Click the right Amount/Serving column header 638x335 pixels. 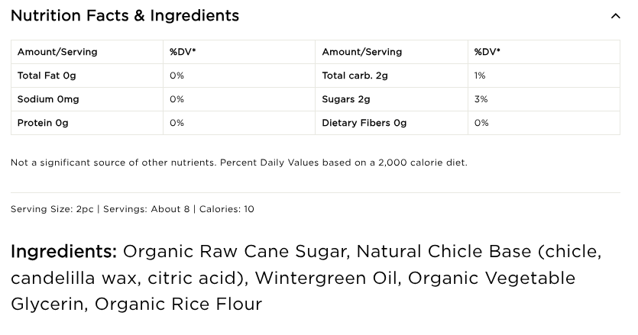[x=362, y=52]
